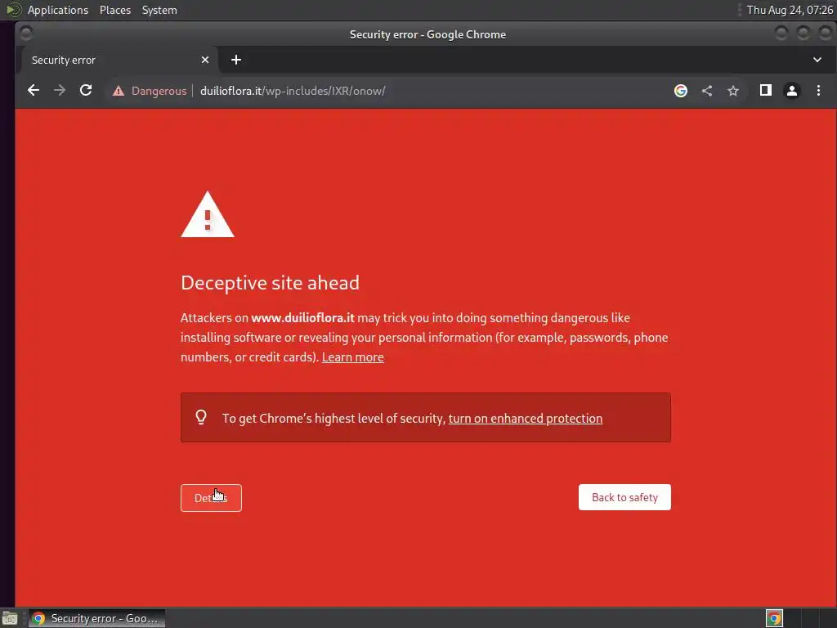
Task: Open the Applications menu
Action: click(58, 10)
